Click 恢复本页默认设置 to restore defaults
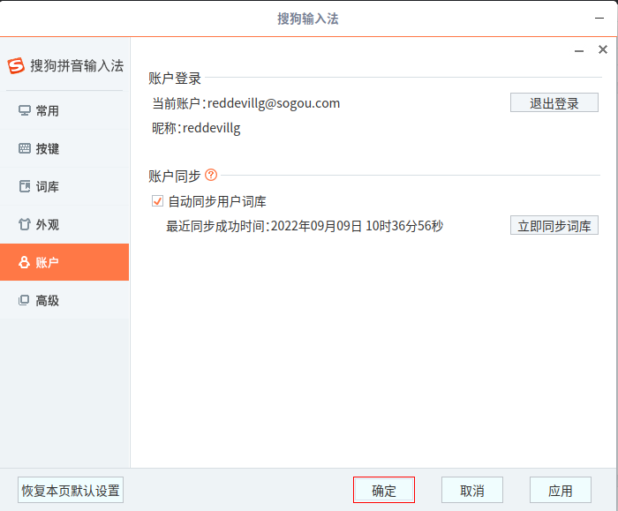Screen dimensions: 618x511 click(71, 490)
